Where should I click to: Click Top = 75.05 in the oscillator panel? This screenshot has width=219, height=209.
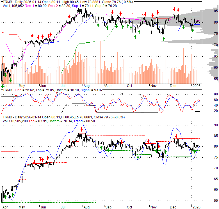45,90
